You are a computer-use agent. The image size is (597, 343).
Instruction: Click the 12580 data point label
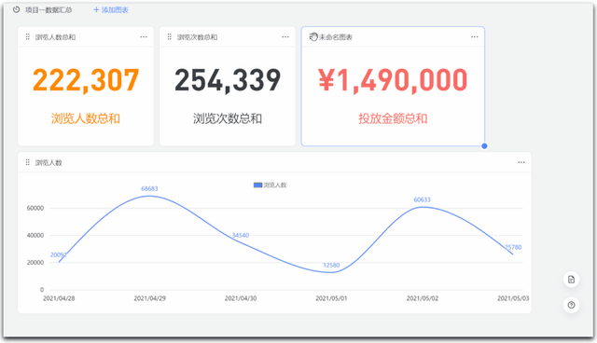tap(331, 265)
